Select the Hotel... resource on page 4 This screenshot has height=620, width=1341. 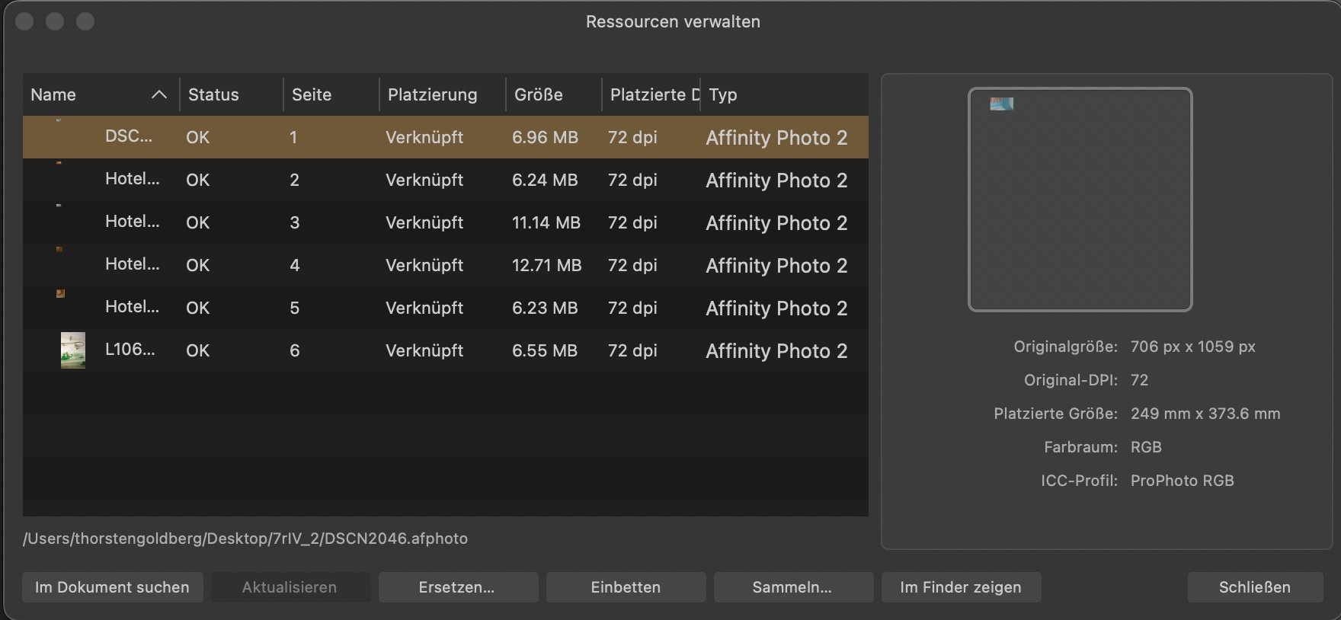(x=446, y=265)
